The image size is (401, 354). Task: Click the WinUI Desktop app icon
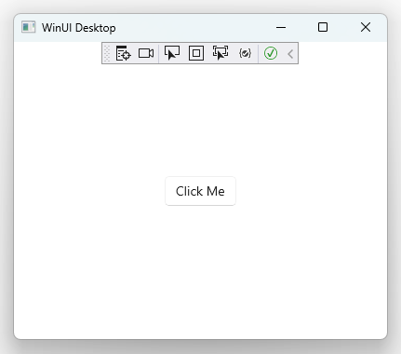click(x=29, y=27)
